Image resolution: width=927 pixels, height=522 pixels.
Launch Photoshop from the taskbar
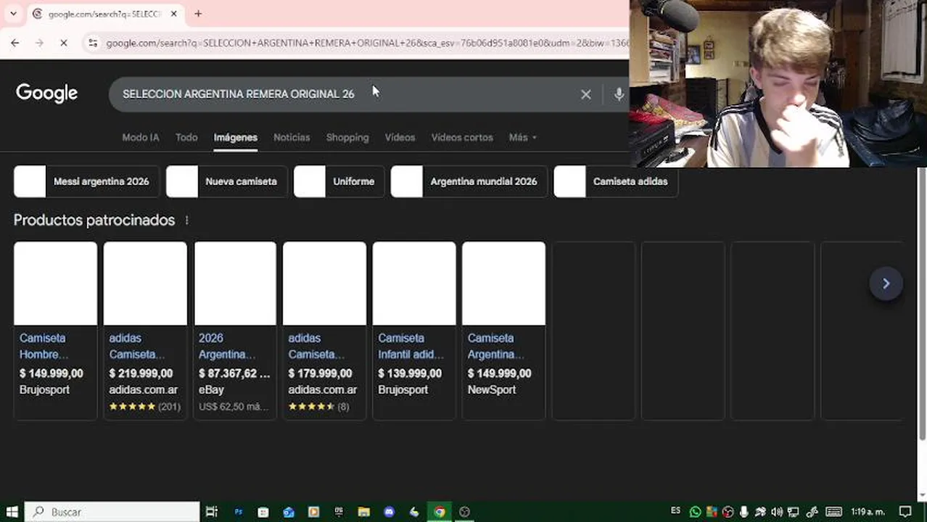pos(238,512)
